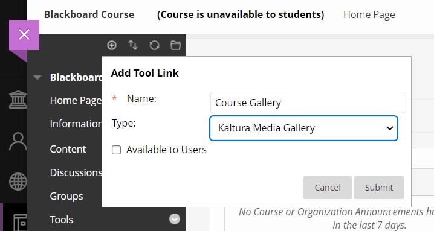The image size is (434, 231).
Task: Expand the Tools item options chevron
Action: click(x=175, y=219)
